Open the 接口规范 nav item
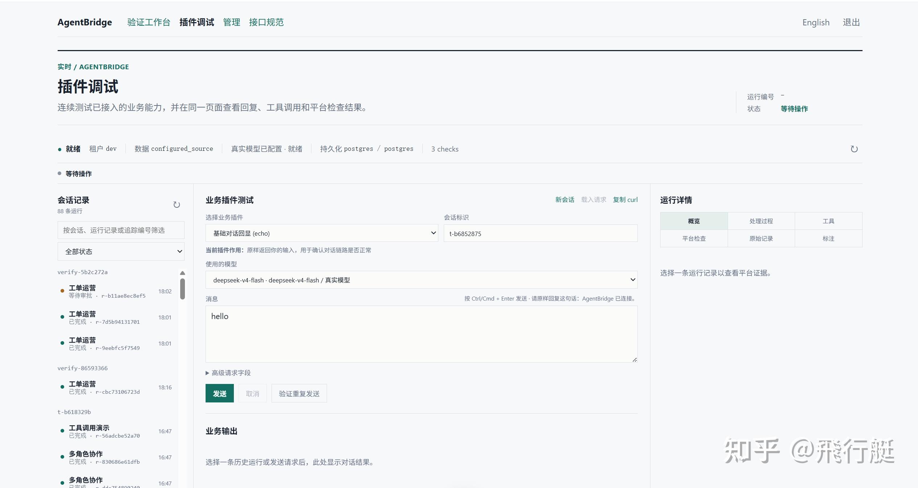Image resolution: width=918 pixels, height=488 pixels. 266,22
